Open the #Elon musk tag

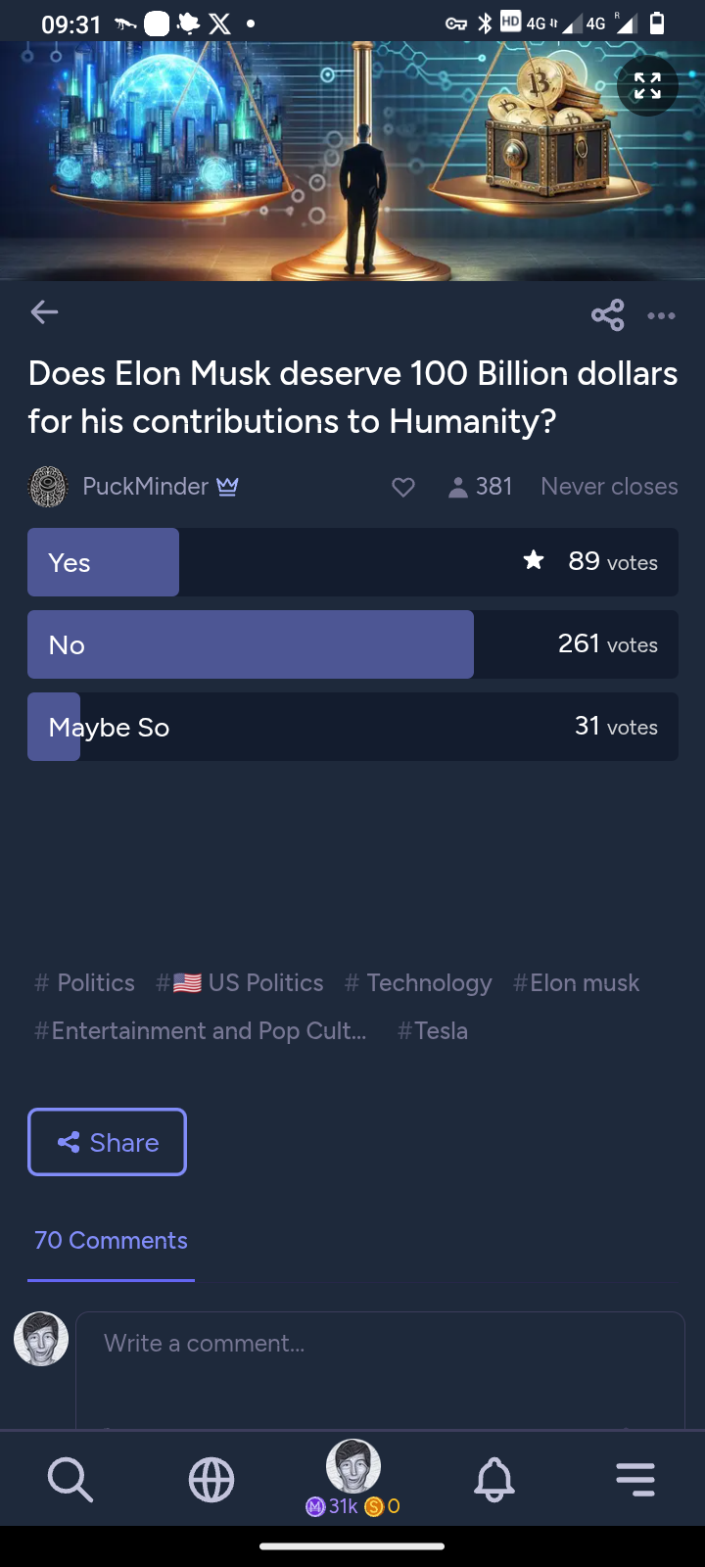[576, 983]
